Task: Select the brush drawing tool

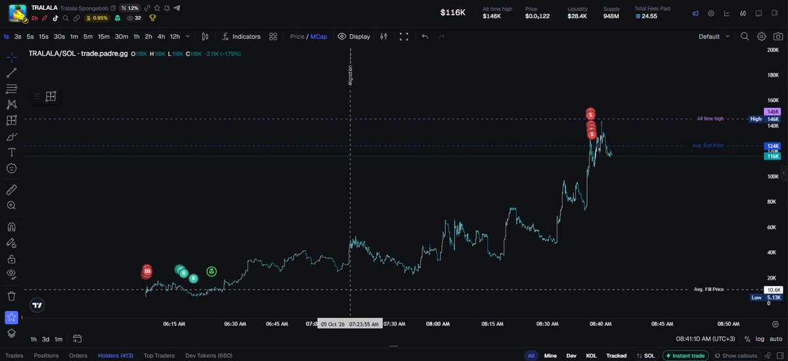Action: click(11, 136)
